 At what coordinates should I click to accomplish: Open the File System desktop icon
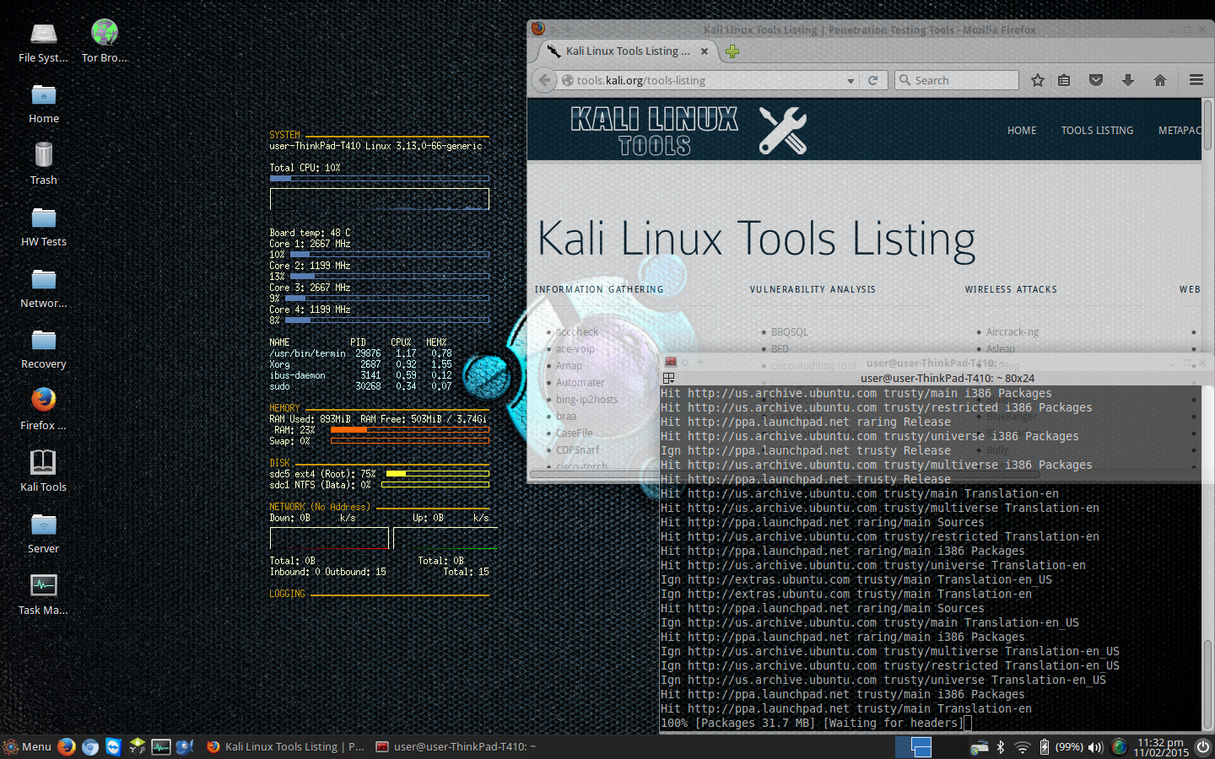[x=43, y=41]
